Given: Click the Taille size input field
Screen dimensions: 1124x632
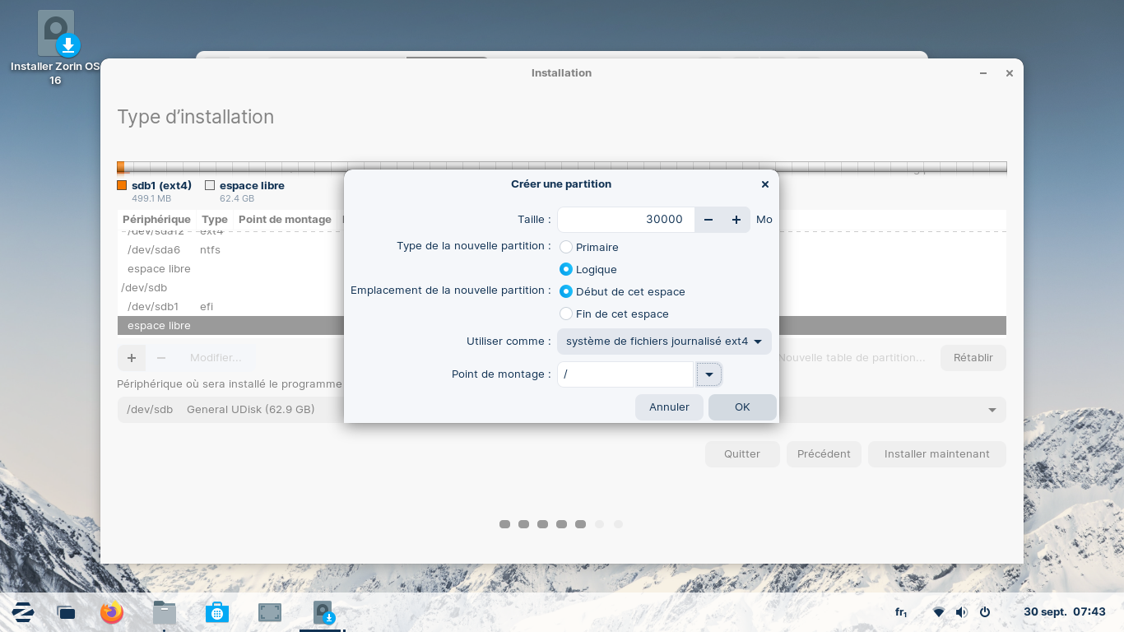Looking at the screenshot, I should click(625, 220).
